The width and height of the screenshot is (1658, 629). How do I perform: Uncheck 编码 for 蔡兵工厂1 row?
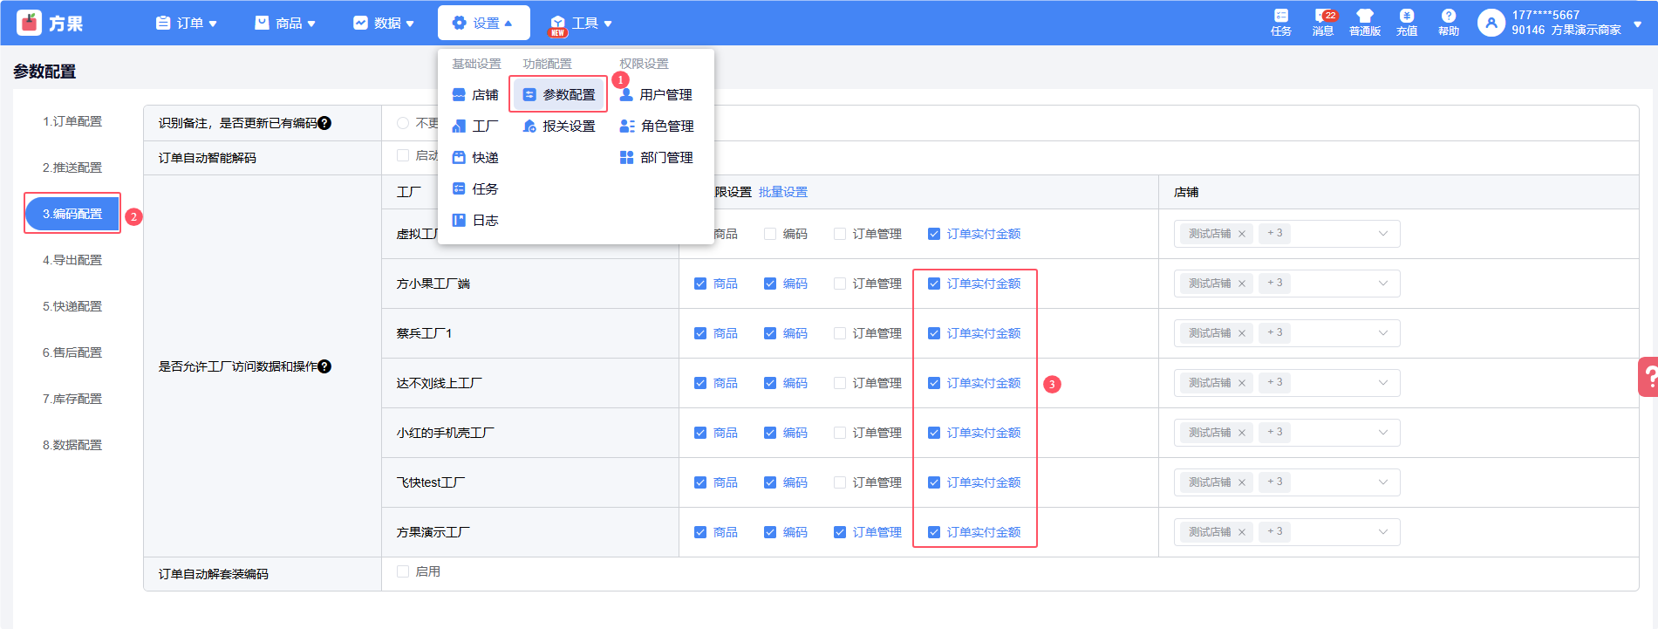tap(770, 333)
